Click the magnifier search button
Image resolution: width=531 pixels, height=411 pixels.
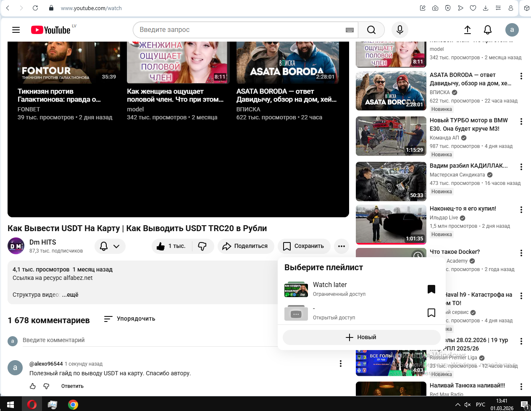371,30
